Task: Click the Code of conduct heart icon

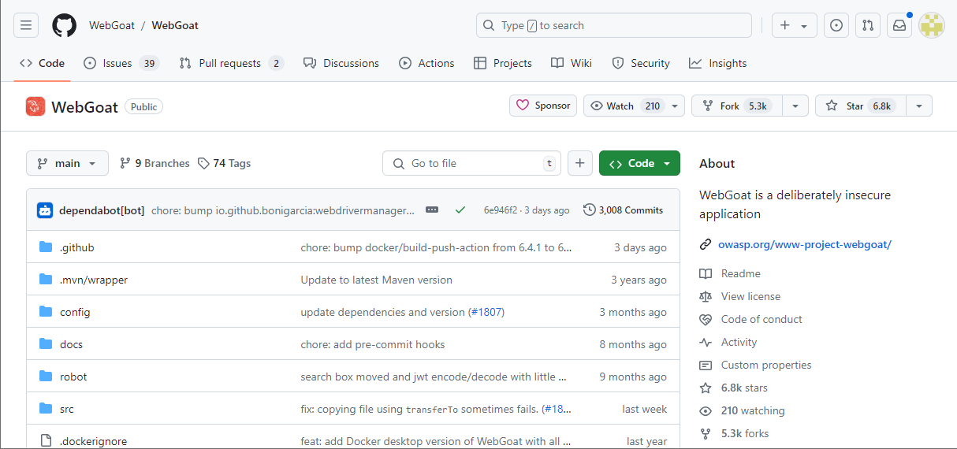Action: pyautogui.click(x=706, y=319)
